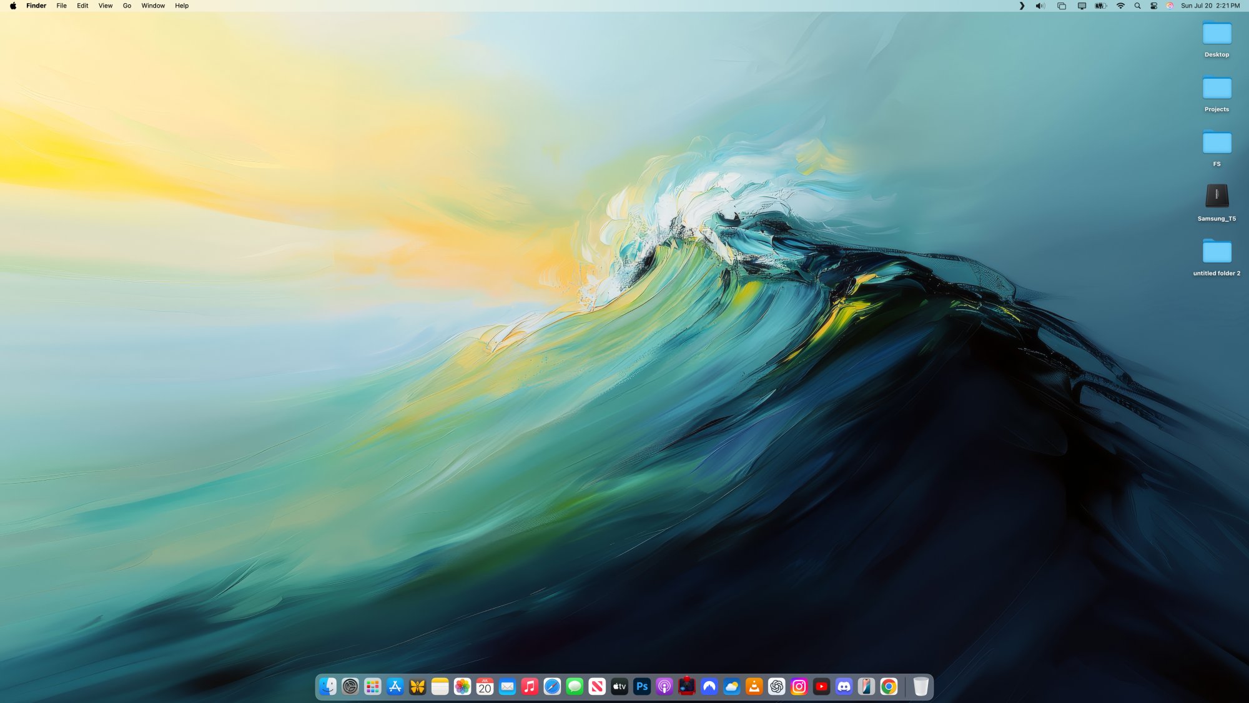The height and width of the screenshot is (703, 1249).
Task: Open Launchpad from the Dock
Action: click(373, 687)
